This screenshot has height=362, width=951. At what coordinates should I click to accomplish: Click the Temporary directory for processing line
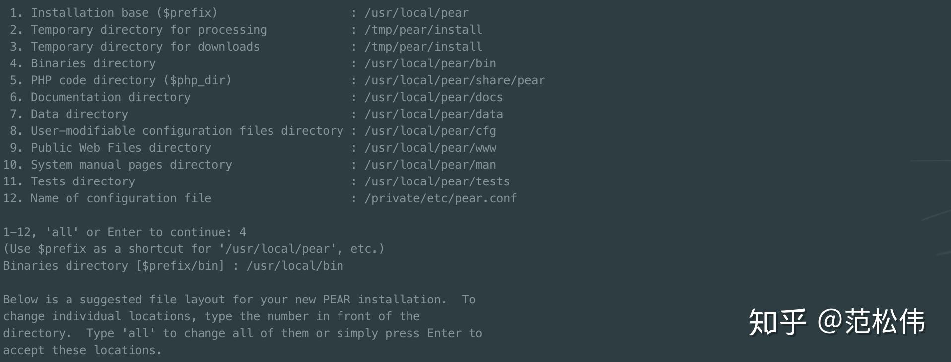[148, 30]
